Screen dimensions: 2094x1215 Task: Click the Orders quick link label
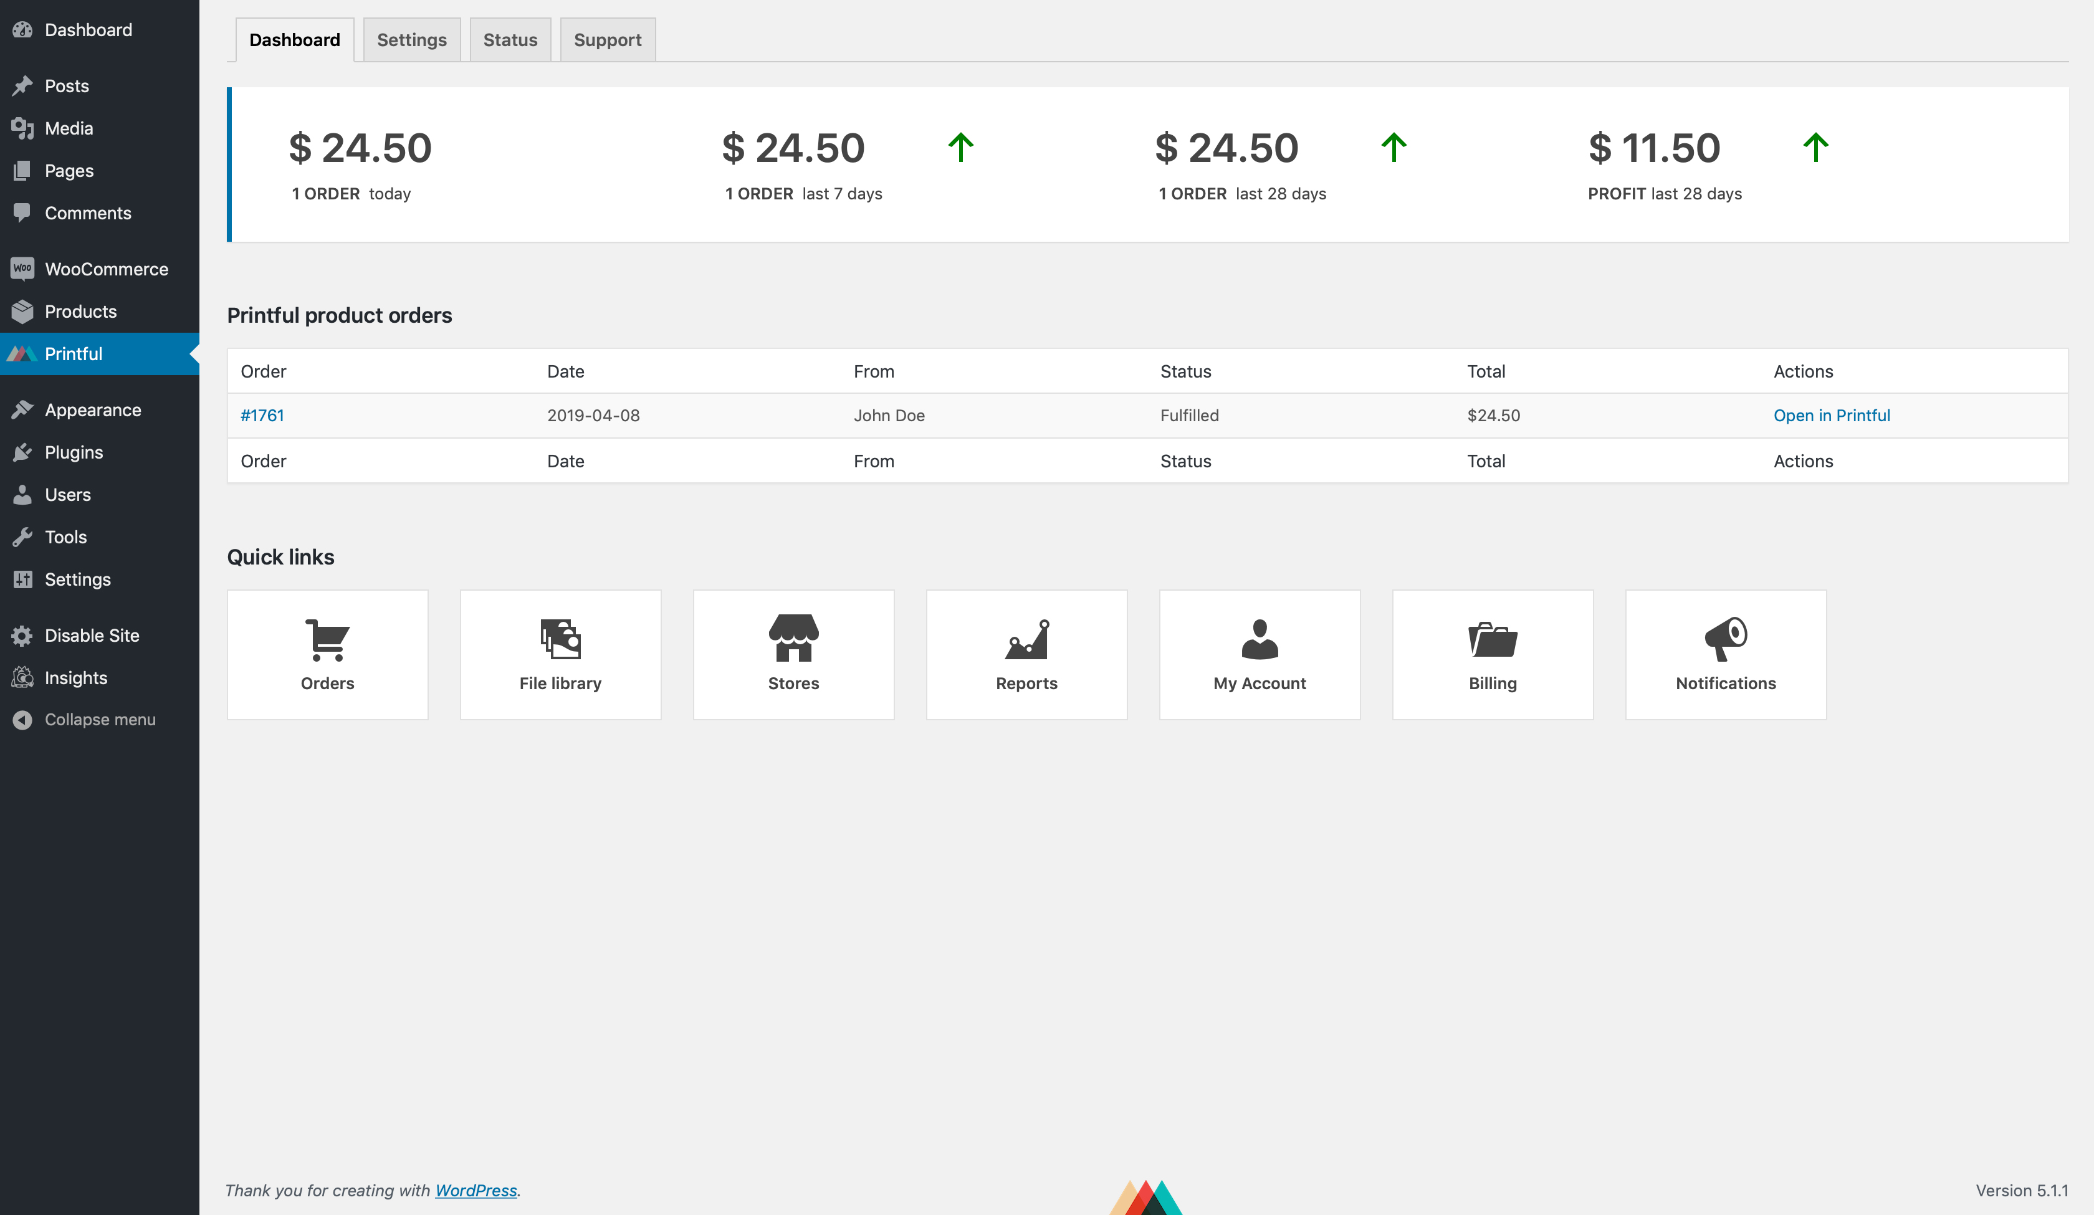coord(327,683)
